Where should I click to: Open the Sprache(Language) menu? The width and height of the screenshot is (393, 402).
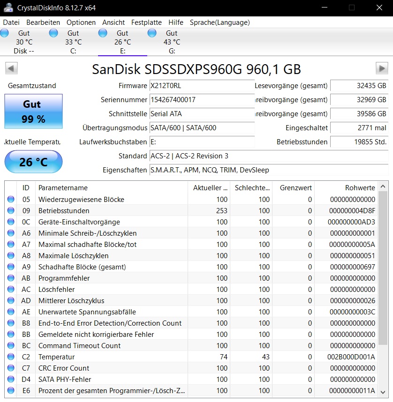[x=220, y=22]
